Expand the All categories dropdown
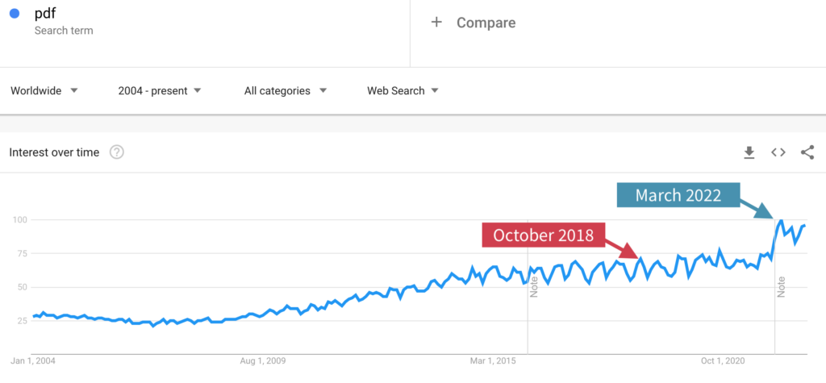 click(x=286, y=90)
